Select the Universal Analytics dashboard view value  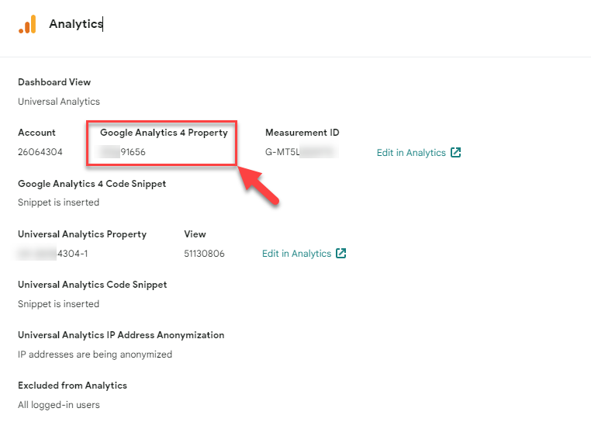coord(59,102)
